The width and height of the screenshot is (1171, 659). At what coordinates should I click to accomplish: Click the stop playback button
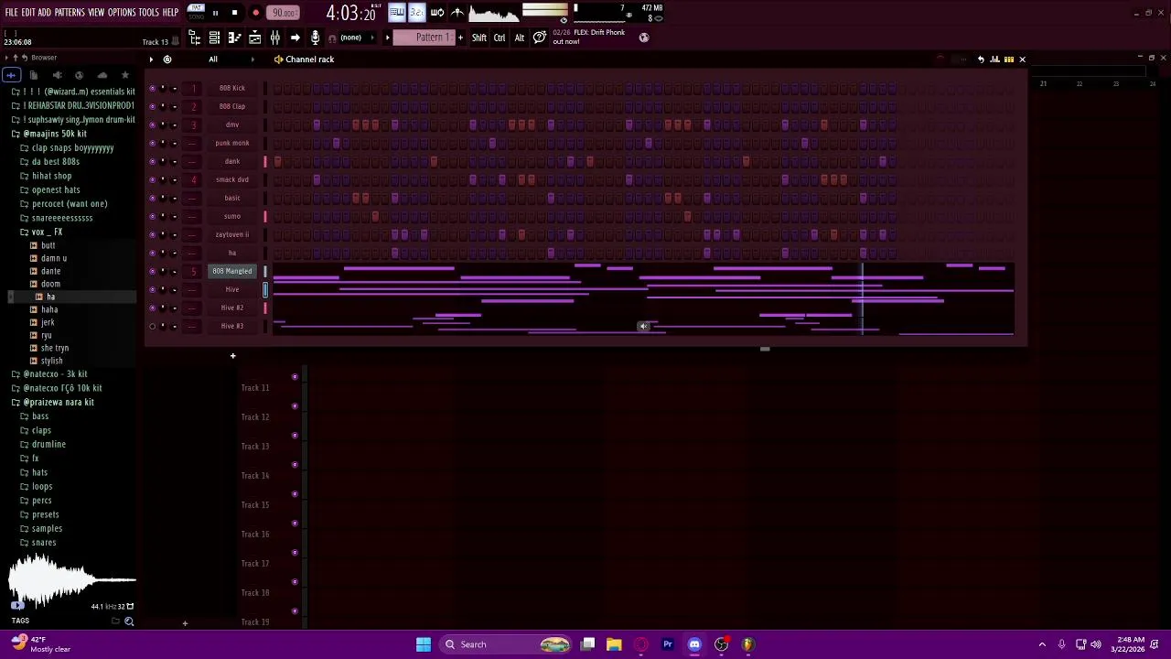click(234, 13)
